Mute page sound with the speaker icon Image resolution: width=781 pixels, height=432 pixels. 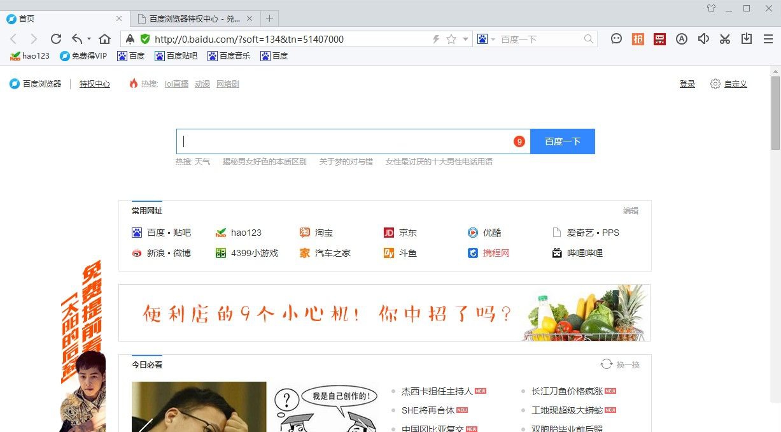[x=703, y=39]
